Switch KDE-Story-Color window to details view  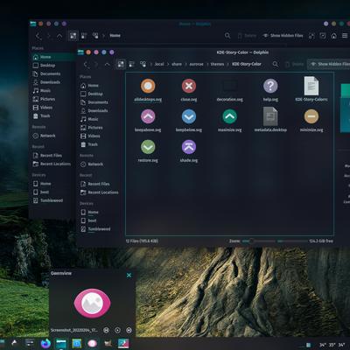click(x=143, y=64)
